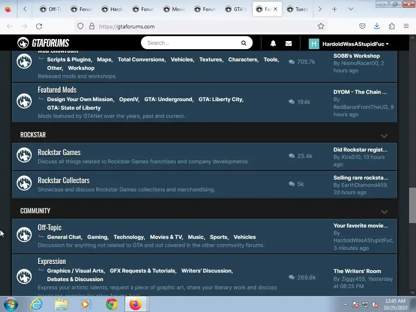This screenshot has width=416, height=312.
Task: Open the General Chat subforum
Action: point(64,237)
